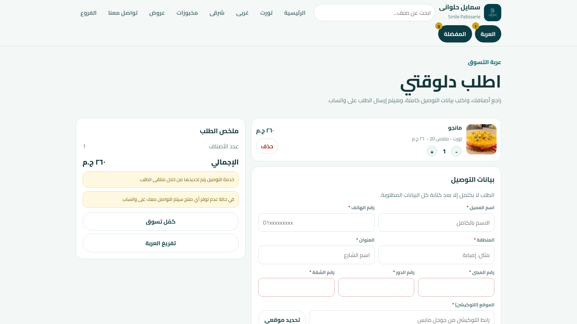Open the مخبوزات menu item

187,13
